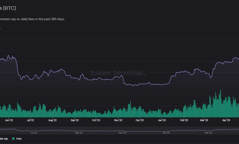Click the Jun '22 main axis label
Image resolution: width=239 pixels, height=144 pixels.
click(9, 120)
